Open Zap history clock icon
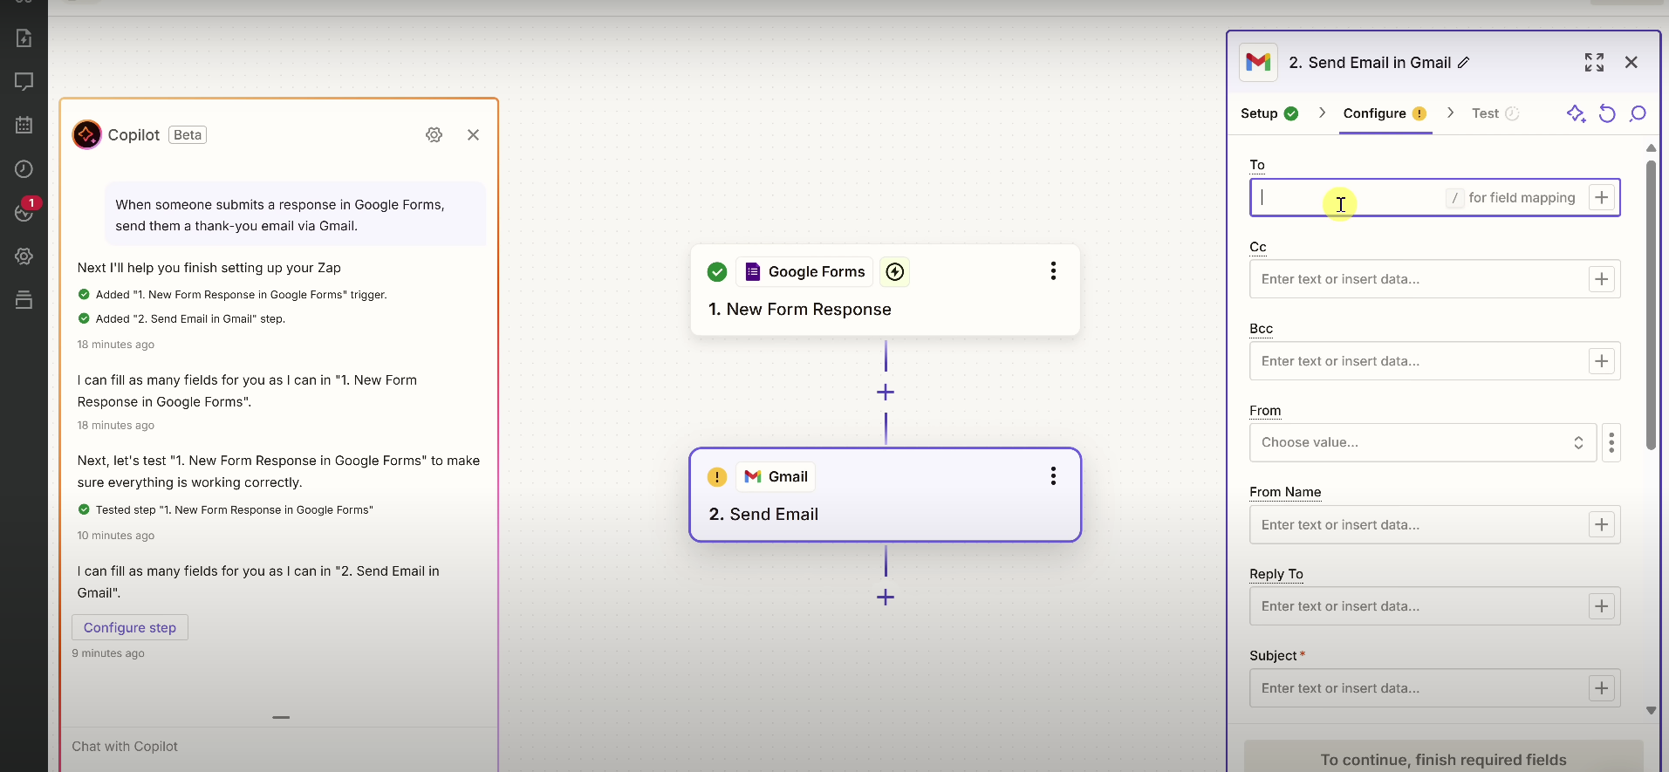Viewport: 1669px width, 772px height. 24,168
